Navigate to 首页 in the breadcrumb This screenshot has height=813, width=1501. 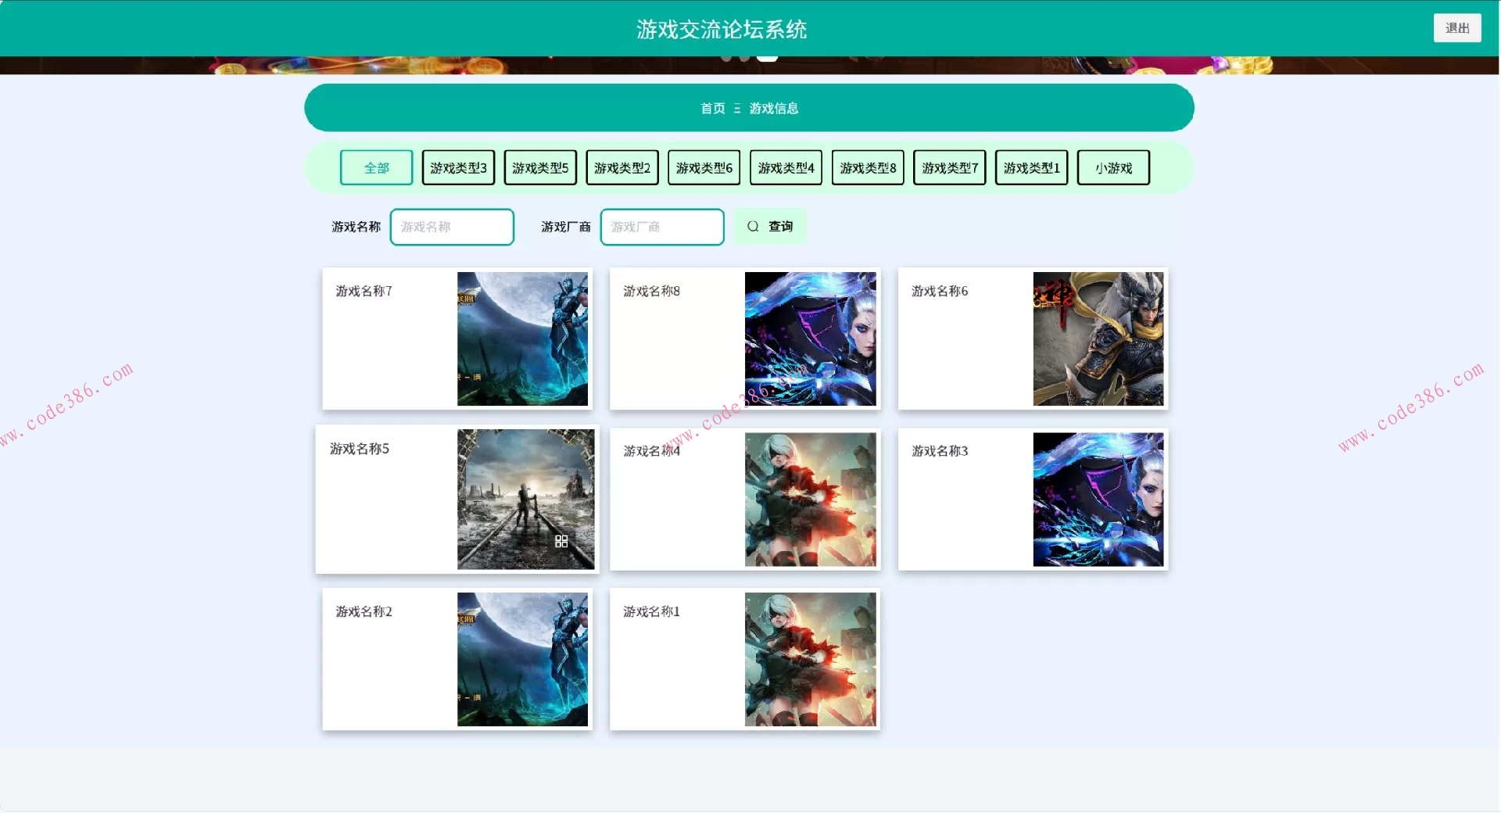711,109
